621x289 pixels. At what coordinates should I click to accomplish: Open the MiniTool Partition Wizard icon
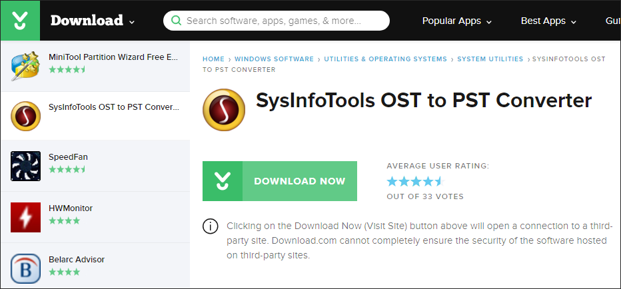25,66
